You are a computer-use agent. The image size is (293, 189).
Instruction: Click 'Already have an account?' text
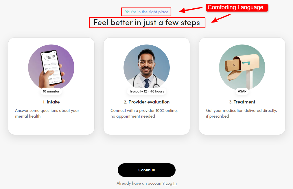coord(141,184)
